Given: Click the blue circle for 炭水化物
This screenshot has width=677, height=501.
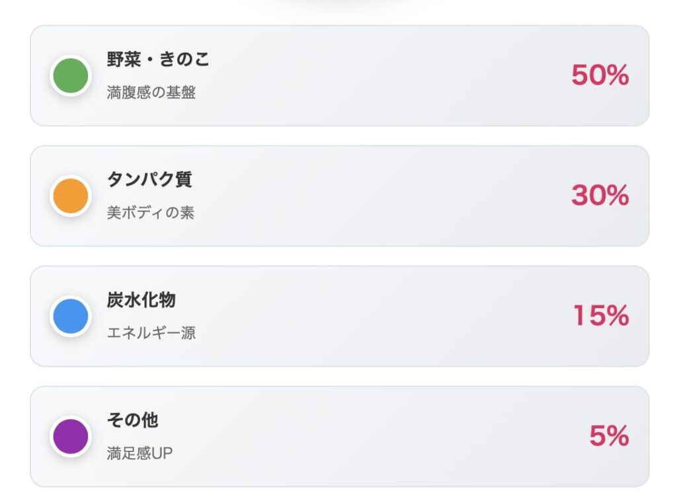Looking at the screenshot, I should pyautogui.click(x=70, y=316).
